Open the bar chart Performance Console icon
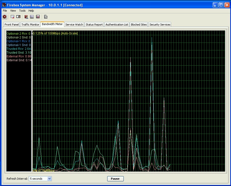231x186 pixels. click(38, 17)
